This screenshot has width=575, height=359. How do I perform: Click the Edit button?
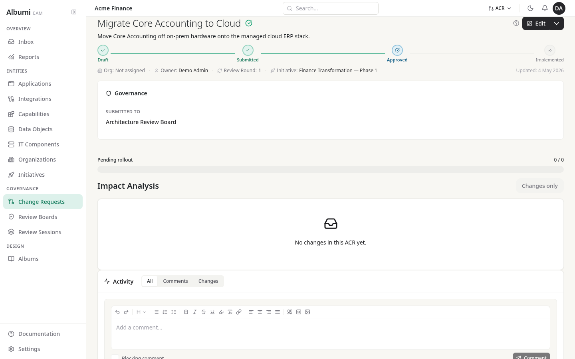[536, 24]
